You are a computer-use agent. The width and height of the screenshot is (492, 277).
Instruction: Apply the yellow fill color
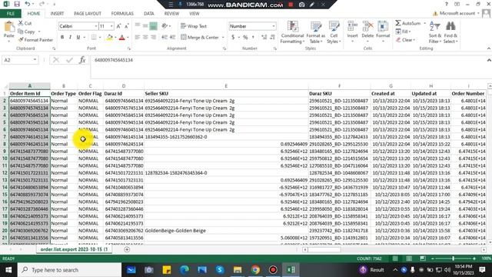click(109, 38)
